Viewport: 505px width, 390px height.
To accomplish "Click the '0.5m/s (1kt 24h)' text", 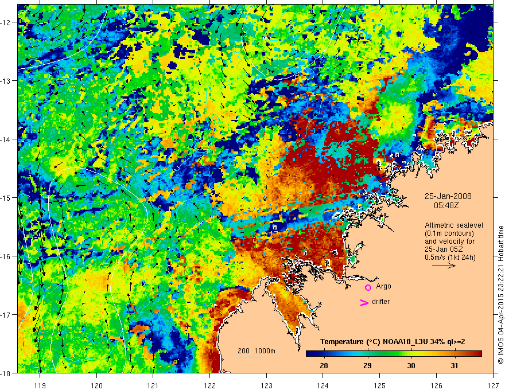I will (x=450, y=258).
